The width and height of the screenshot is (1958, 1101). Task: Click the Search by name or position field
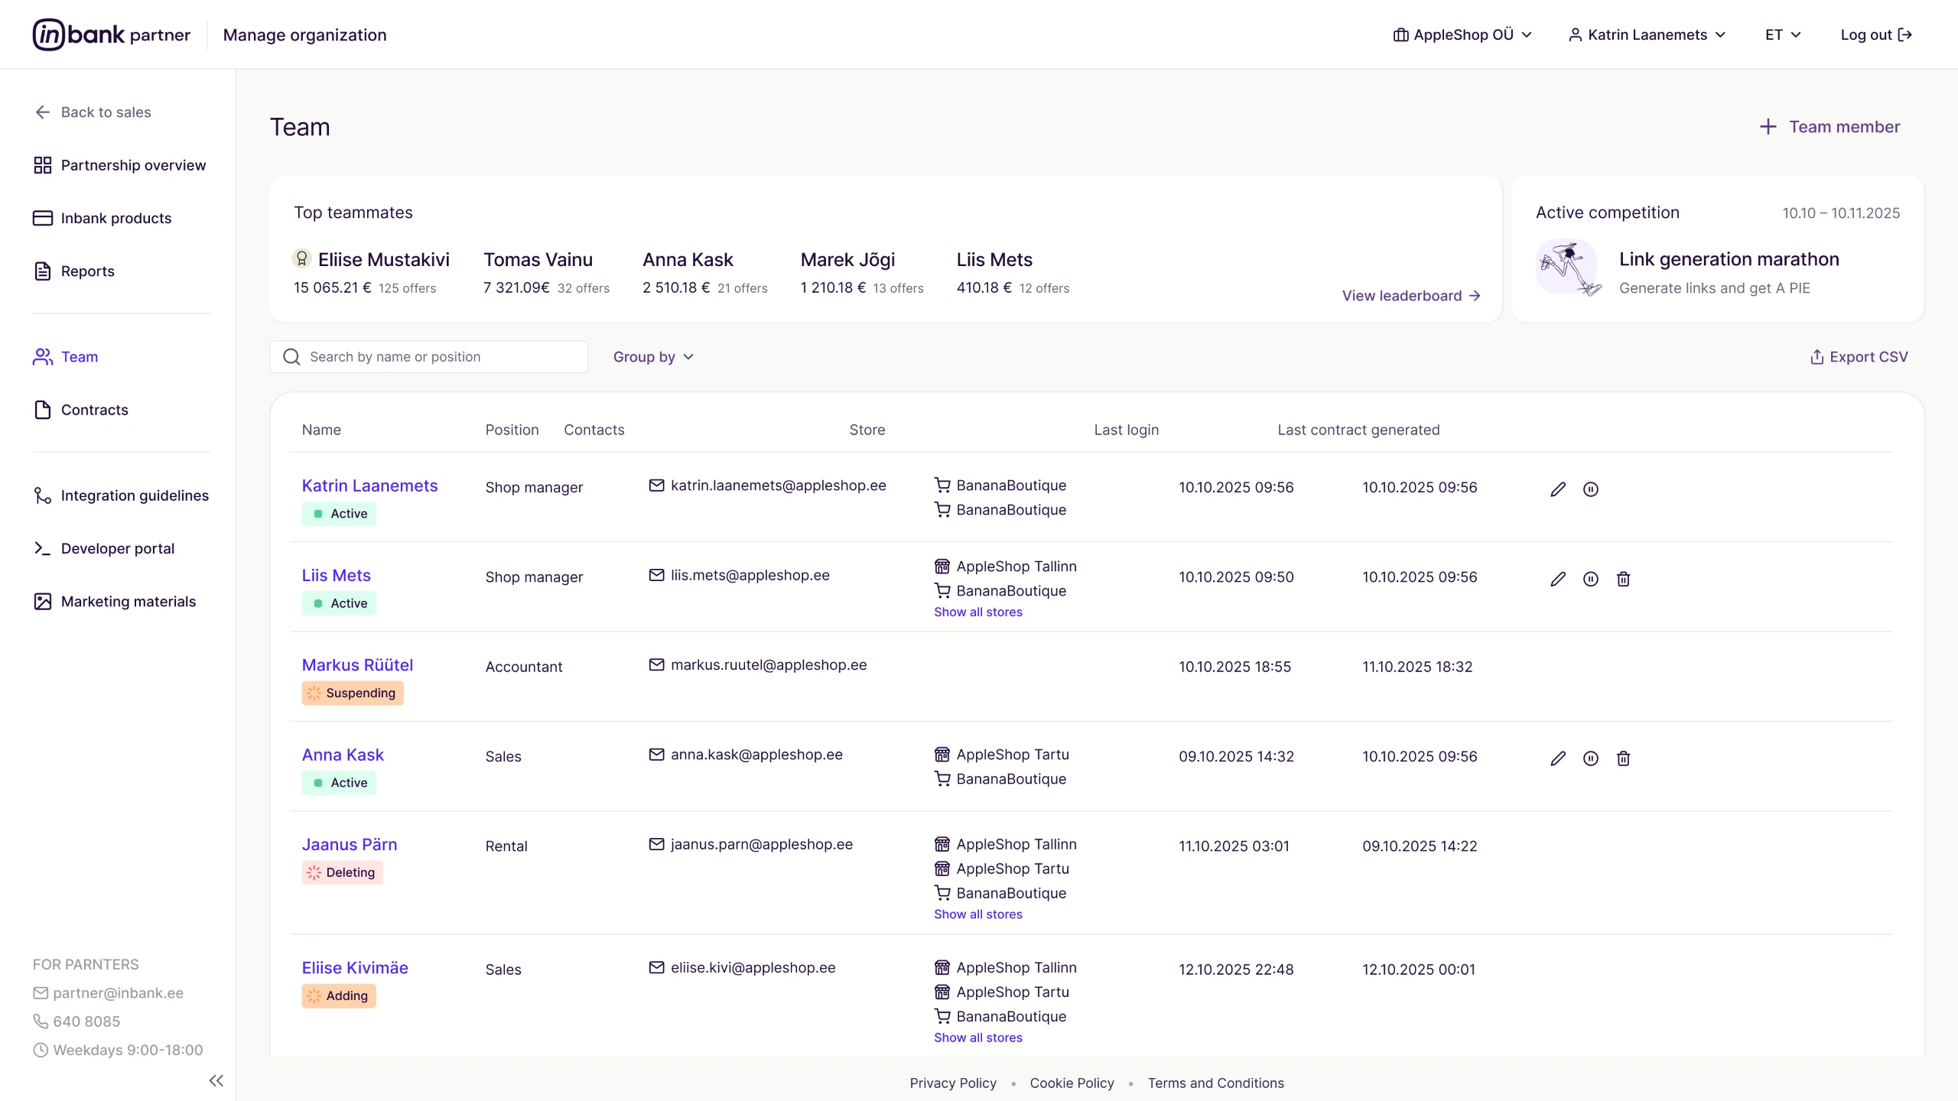click(x=428, y=357)
